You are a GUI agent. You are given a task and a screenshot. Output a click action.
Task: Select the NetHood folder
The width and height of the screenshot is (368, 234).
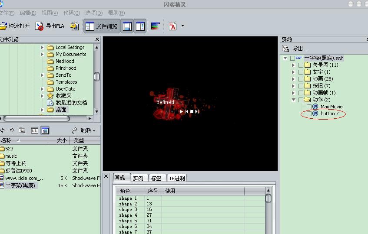point(60,61)
